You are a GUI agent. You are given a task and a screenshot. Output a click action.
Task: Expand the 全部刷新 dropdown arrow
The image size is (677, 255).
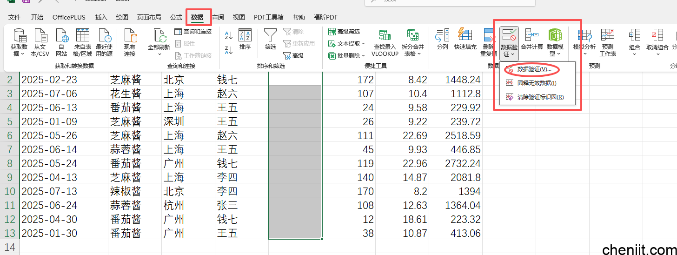click(159, 54)
